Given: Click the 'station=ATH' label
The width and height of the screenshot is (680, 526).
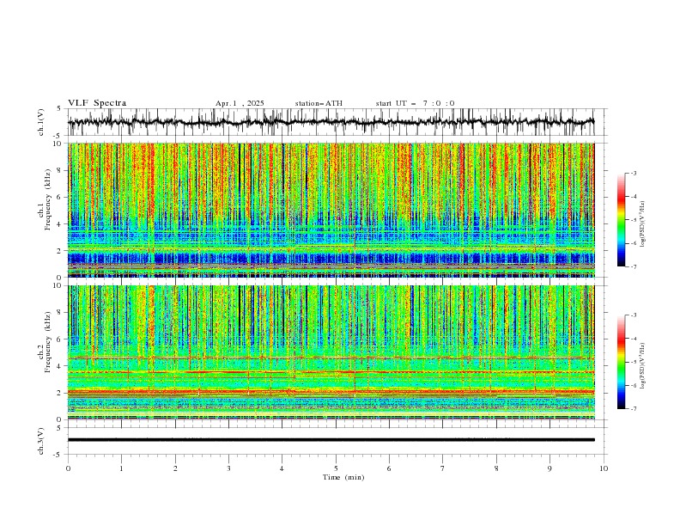Looking at the screenshot, I should coord(319,103).
